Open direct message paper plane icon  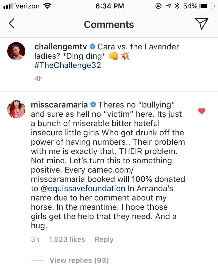click(x=201, y=24)
